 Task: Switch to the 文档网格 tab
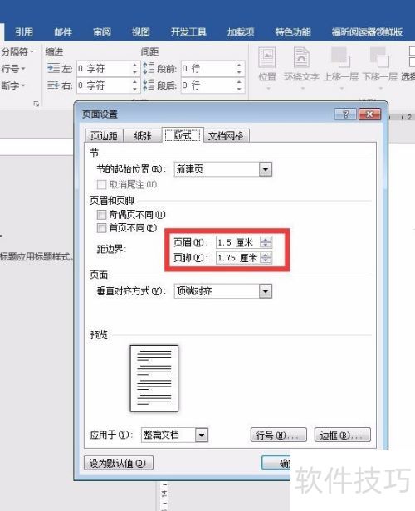click(226, 135)
